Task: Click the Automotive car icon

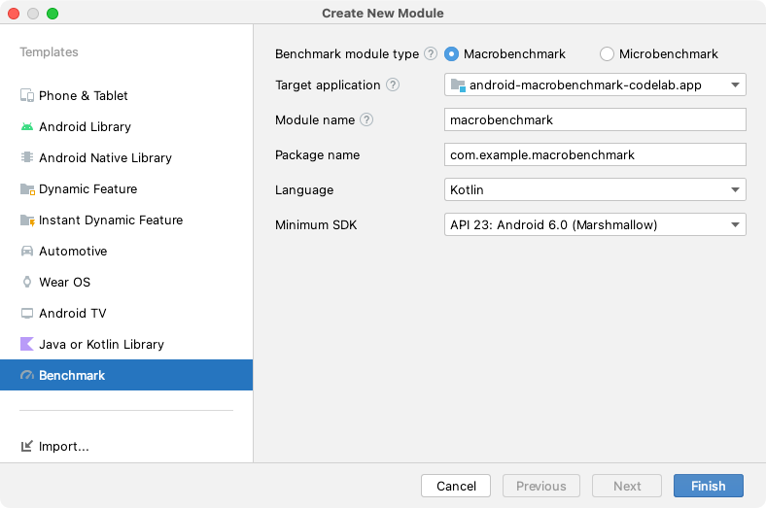Action: 27,252
